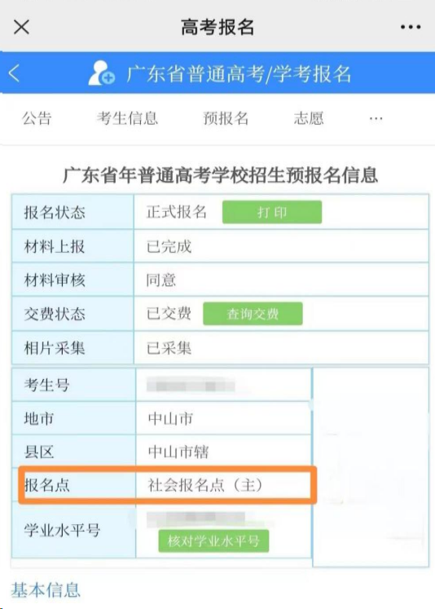
Task: Open the 公告 tab
Action: pos(37,118)
